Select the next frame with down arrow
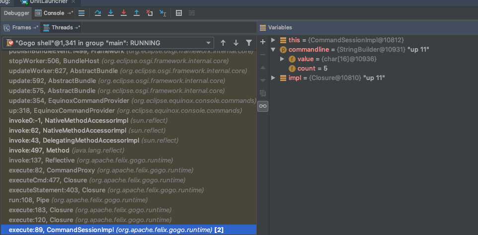Image resolution: width=478 pixels, height=235 pixels. pos(236,43)
